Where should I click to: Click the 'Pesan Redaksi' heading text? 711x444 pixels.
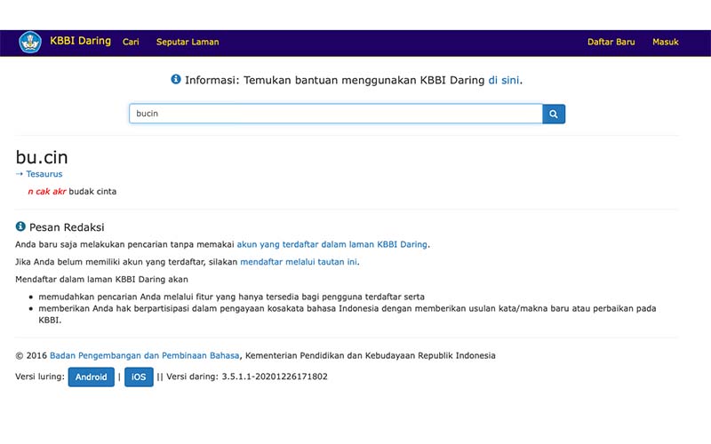pyautogui.click(x=67, y=227)
